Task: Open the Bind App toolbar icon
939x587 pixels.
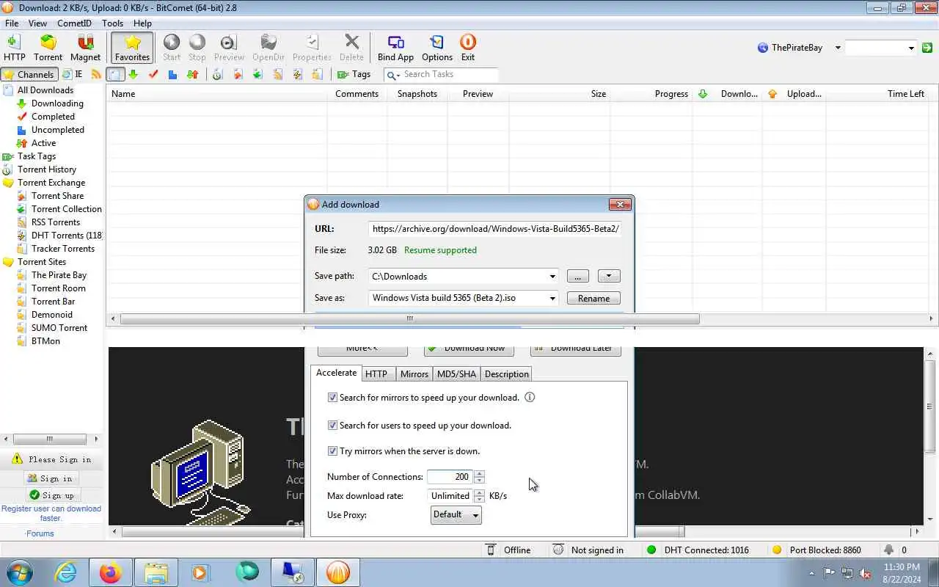Action: click(395, 48)
